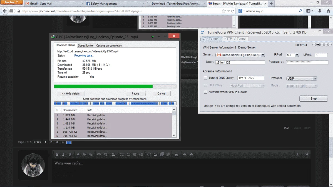The width and height of the screenshot is (333, 187).
Task: Open the insert quote/code icon
Action: point(168,154)
